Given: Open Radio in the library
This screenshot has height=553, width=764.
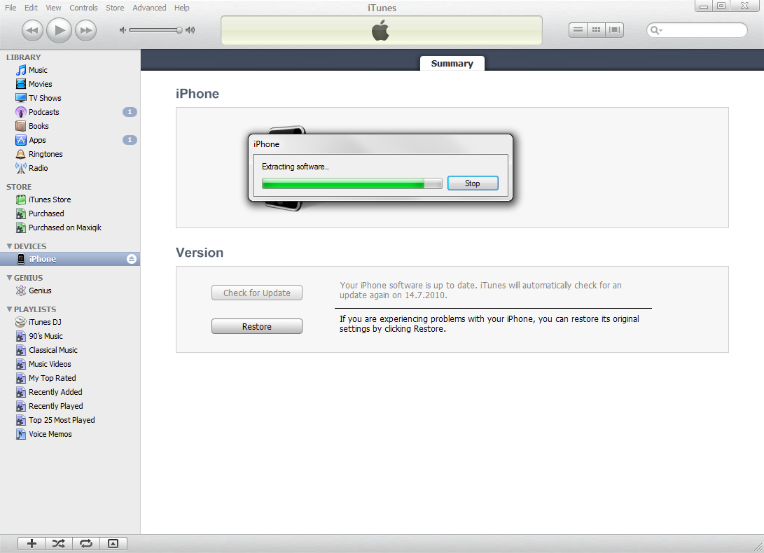Looking at the screenshot, I should [x=38, y=168].
